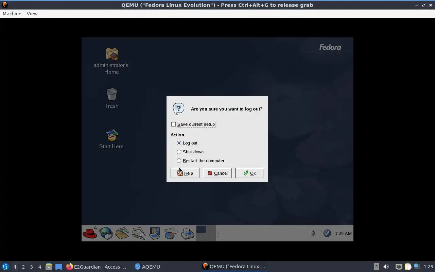The width and height of the screenshot is (435, 272).
Task: Select the Shut down radio option
Action: [179, 152]
